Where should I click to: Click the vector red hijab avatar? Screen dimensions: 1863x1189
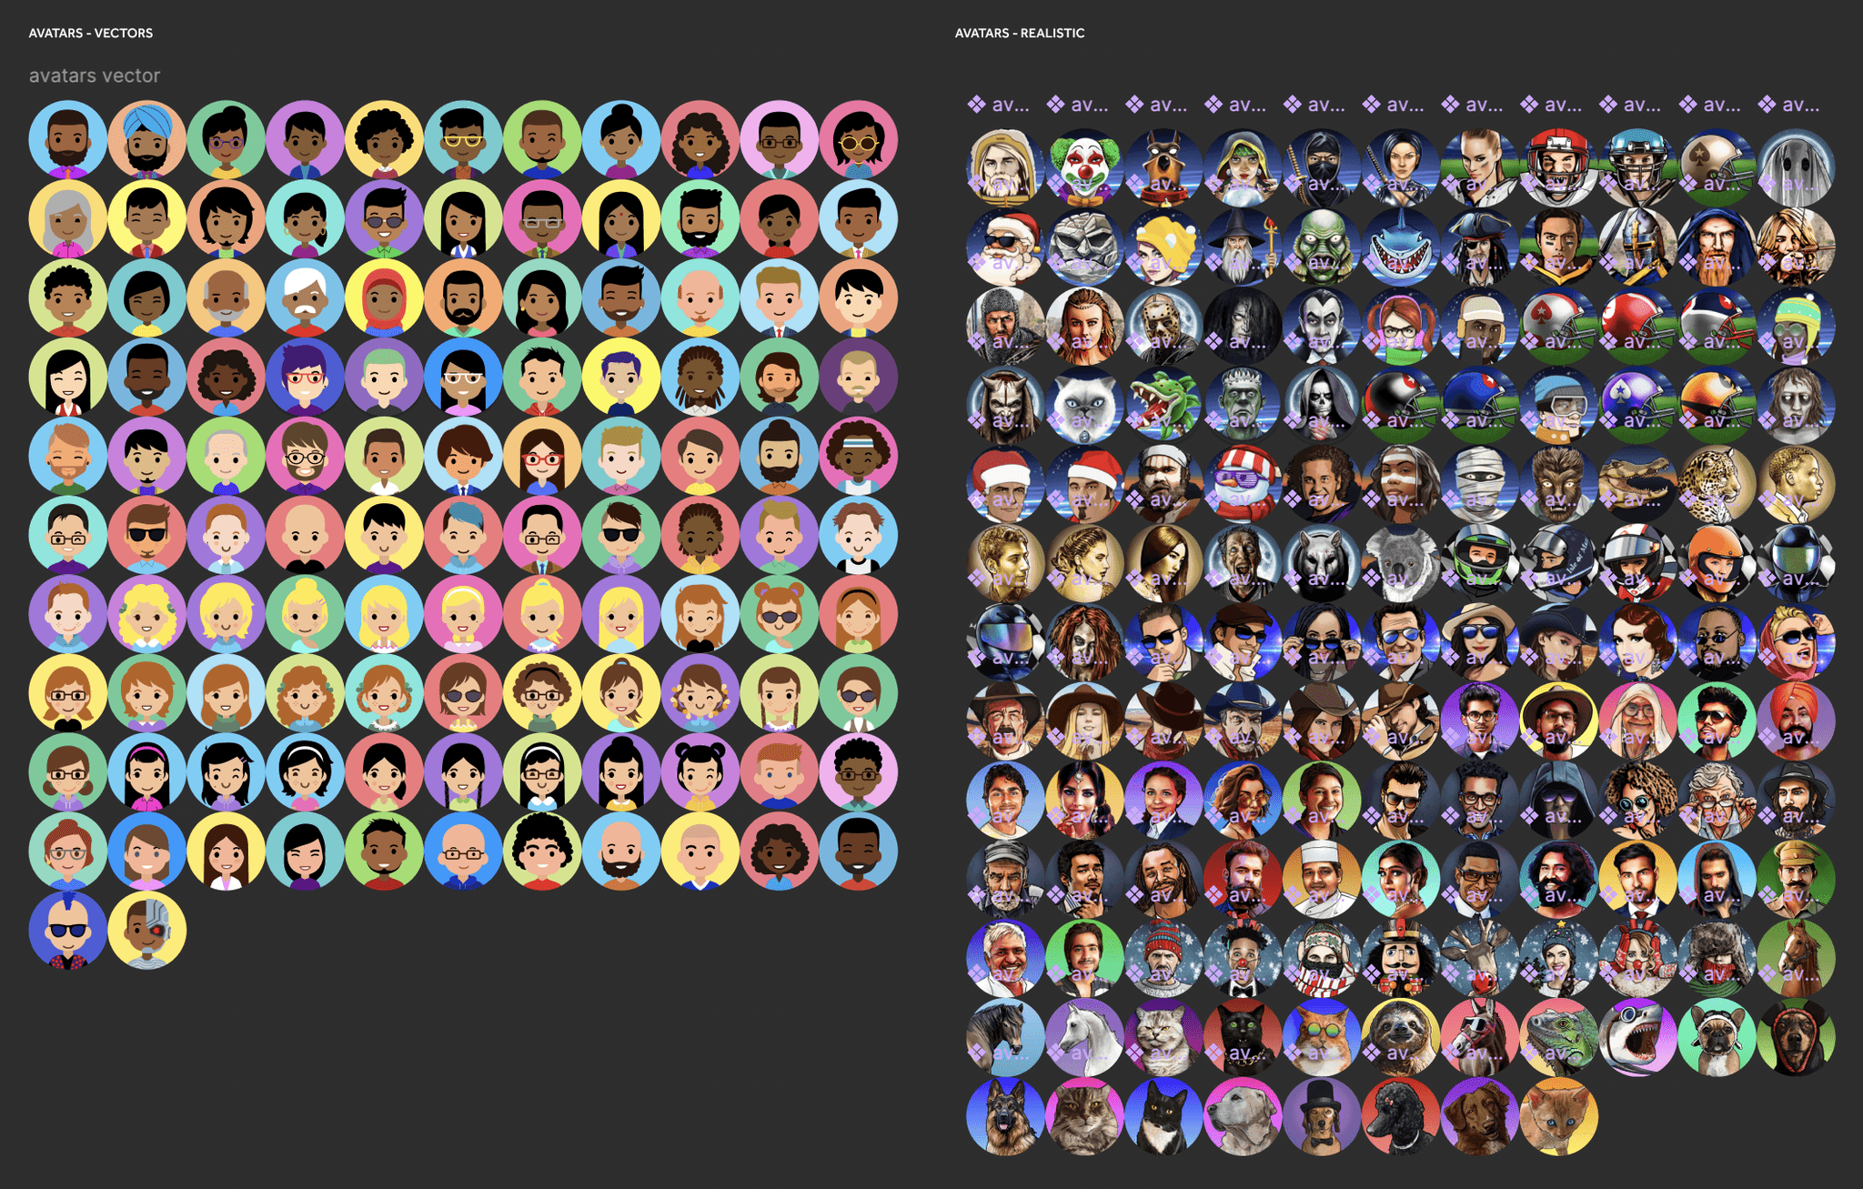(384, 297)
